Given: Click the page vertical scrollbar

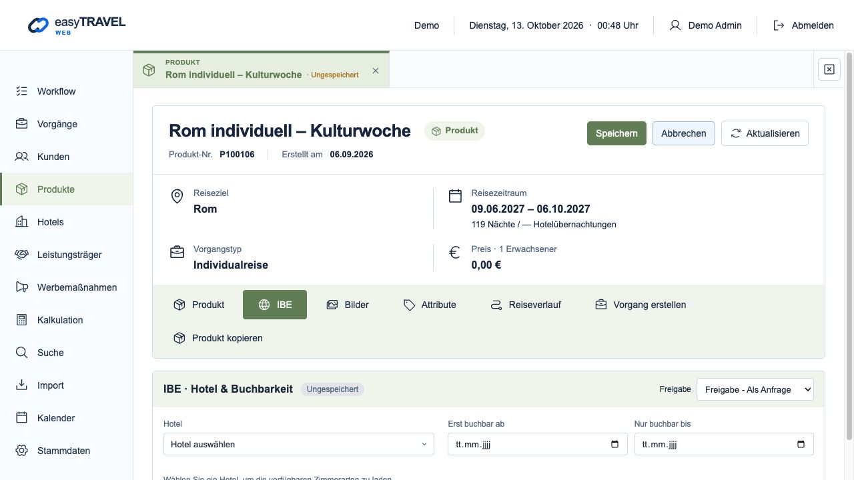Looking at the screenshot, I should (x=849, y=247).
